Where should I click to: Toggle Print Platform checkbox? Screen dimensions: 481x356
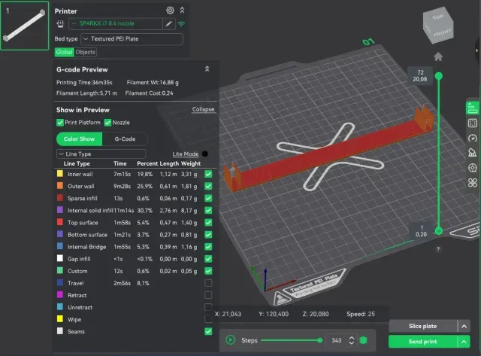[60, 123]
